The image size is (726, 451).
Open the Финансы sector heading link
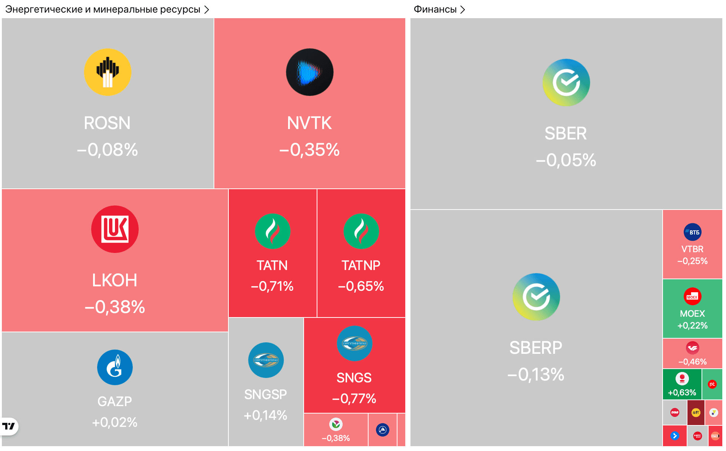click(435, 9)
